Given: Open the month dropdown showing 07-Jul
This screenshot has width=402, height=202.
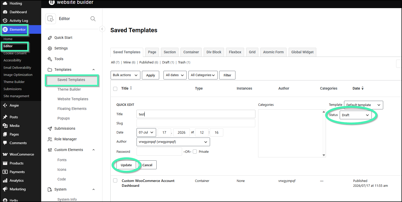Looking at the screenshot, I should 146,132.
